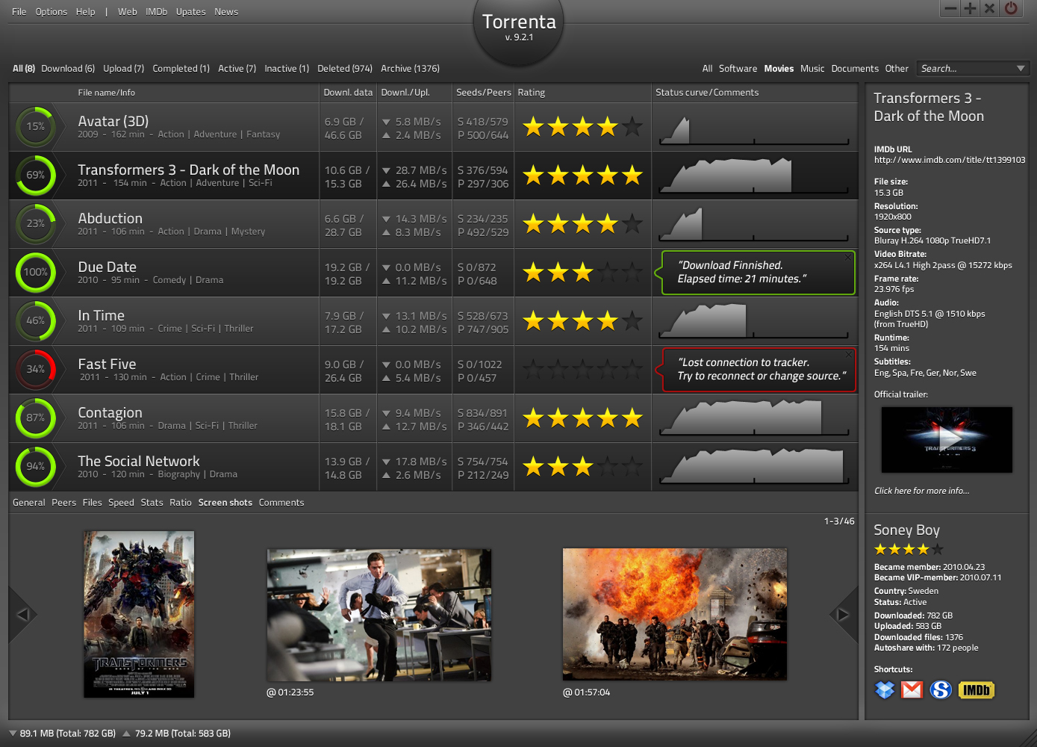Click the red power button icon
Image resolution: width=1037 pixels, height=747 pixels.
click(x=1011, y=8)
